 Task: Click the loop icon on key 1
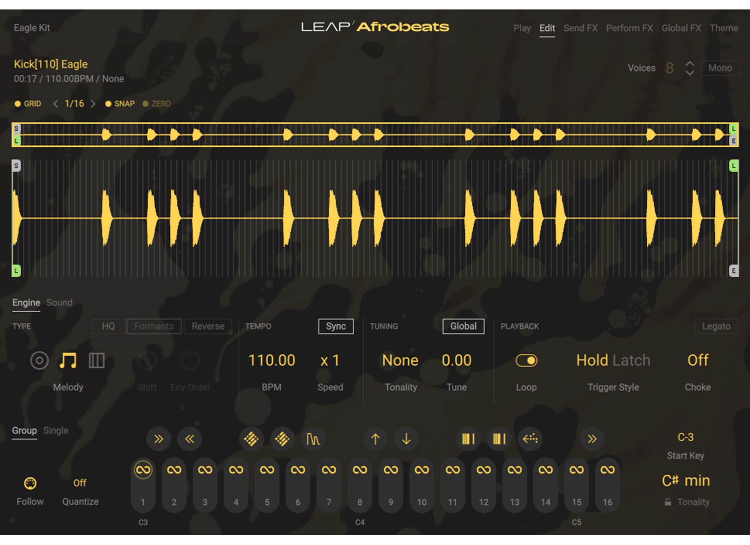(x=143, y=470)
